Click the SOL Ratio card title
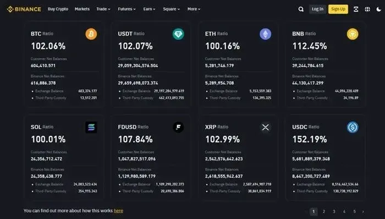This screenshot has width=385, height=219. pos(42,127)
